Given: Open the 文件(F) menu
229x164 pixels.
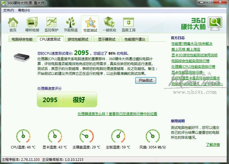Looking at the screenshot, I should click(9, 10).
